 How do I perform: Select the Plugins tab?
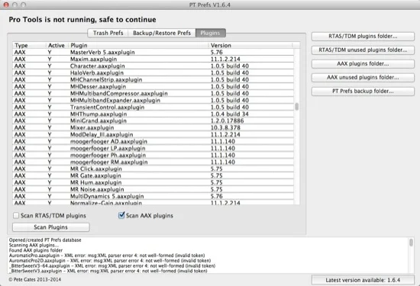point(211,33)
